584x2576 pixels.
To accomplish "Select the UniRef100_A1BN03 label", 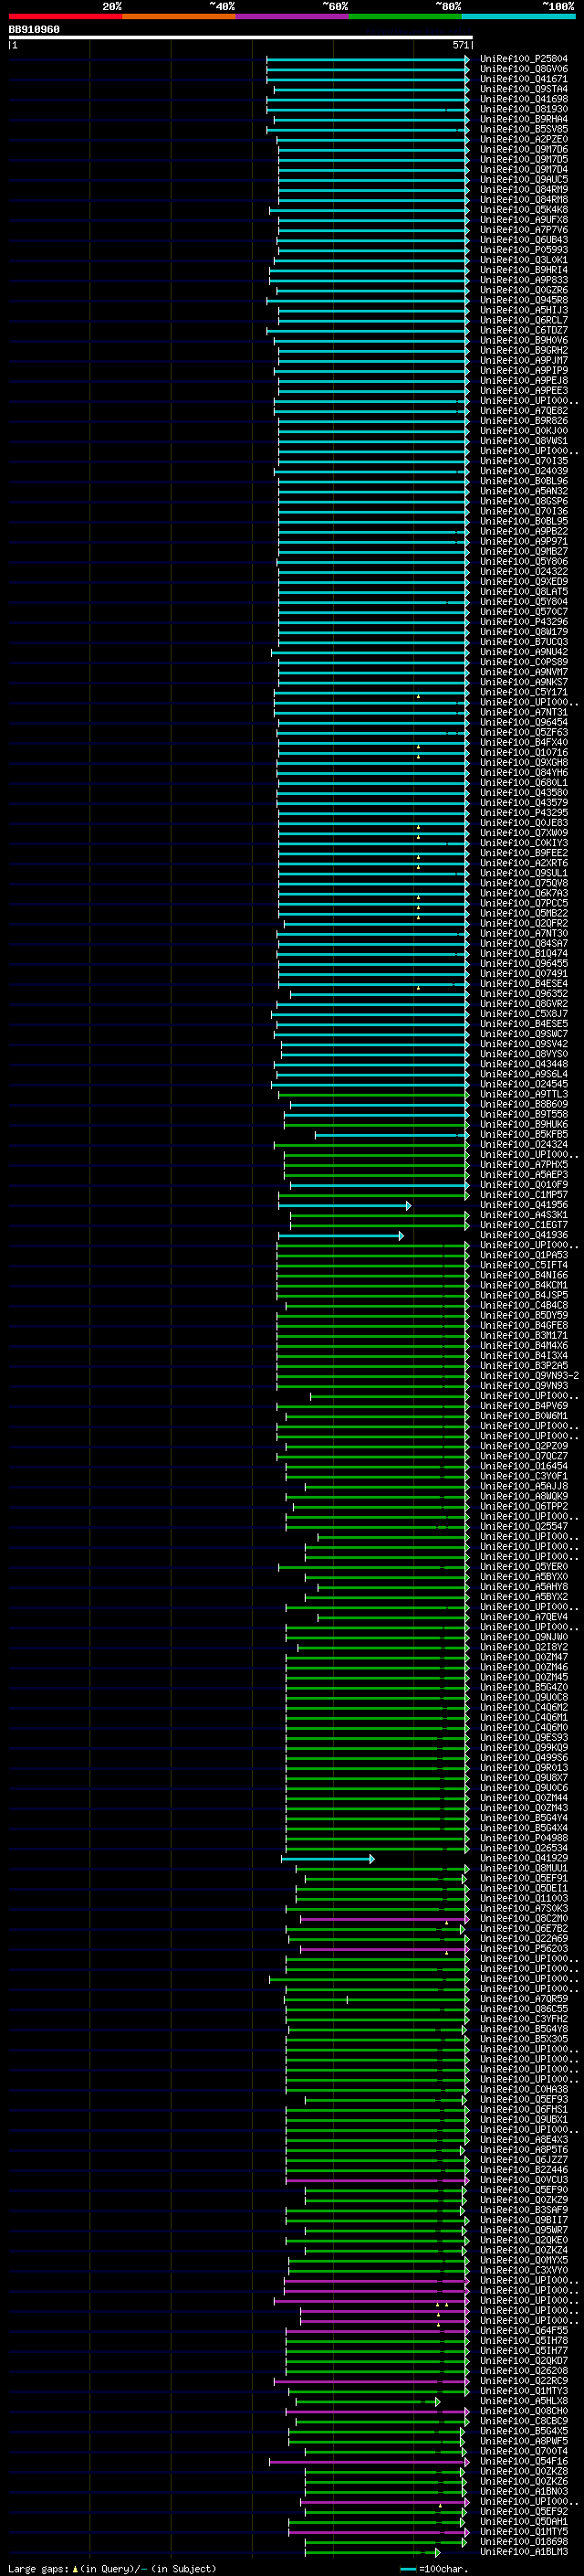I will click(x=524, y=2492).
